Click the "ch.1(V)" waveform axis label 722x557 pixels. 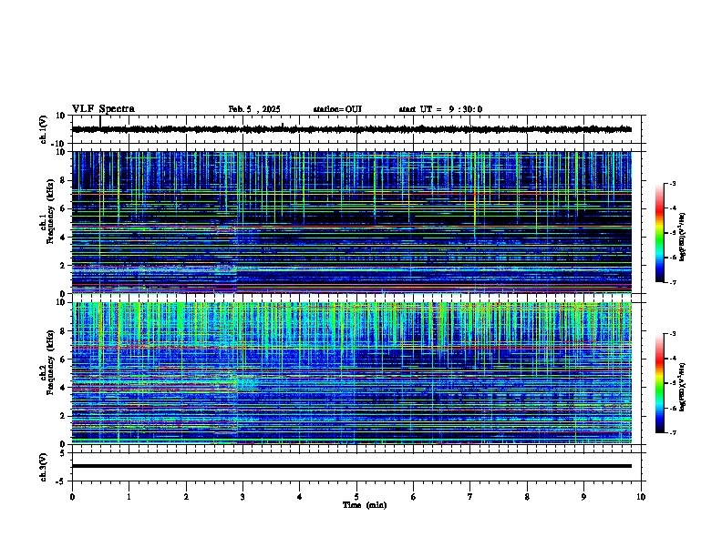tap(44, 129)
